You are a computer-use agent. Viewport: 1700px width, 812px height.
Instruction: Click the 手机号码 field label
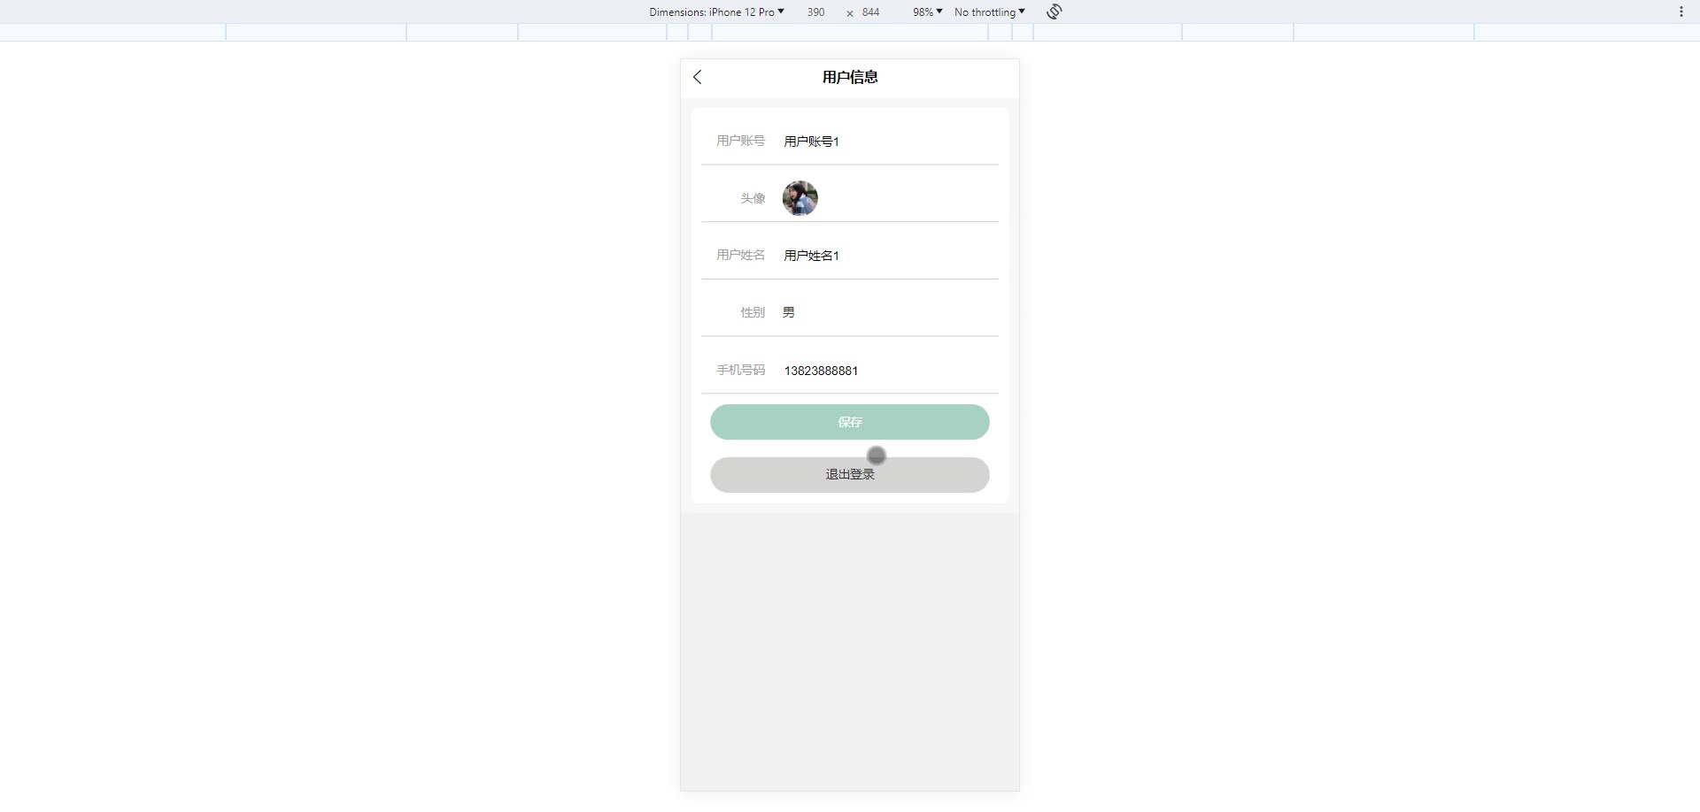pos(740,370)
